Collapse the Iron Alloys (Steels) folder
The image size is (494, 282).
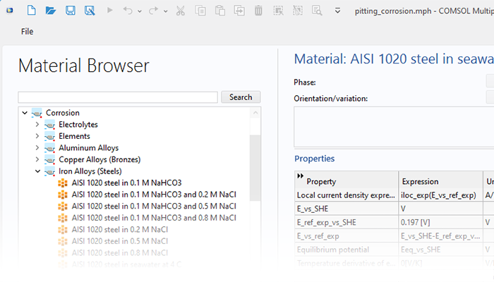coord(37,171)
